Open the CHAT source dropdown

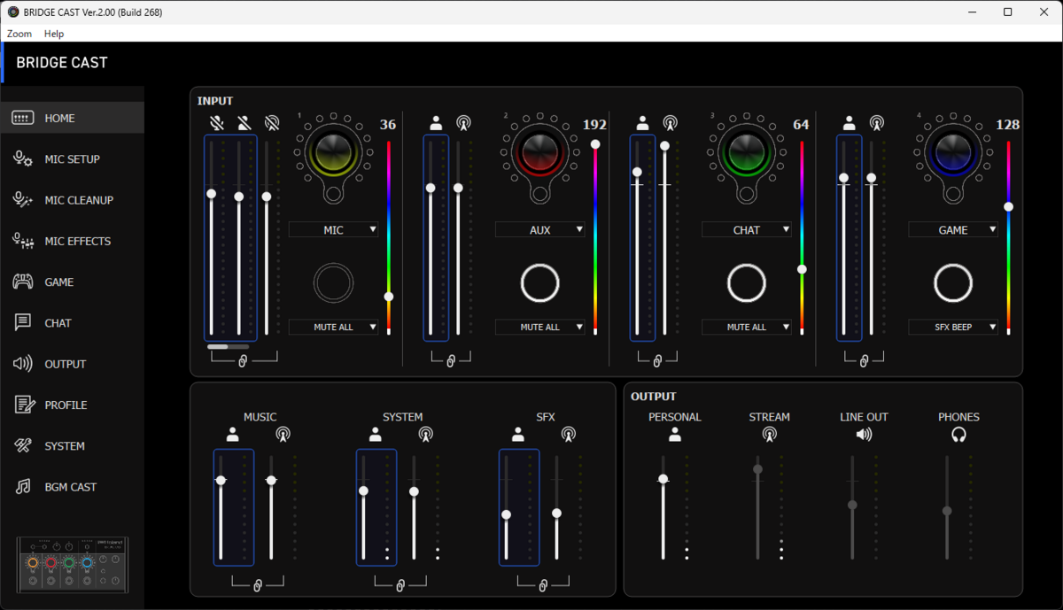pos(747,229)
